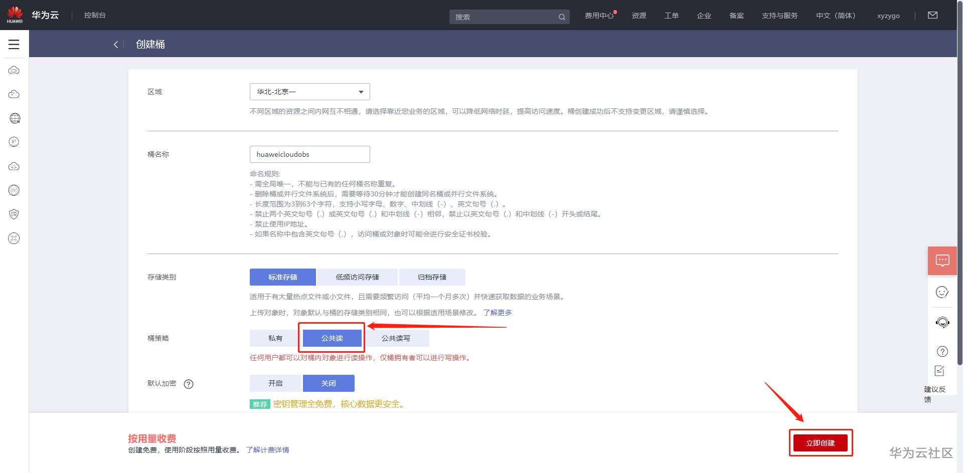Open 资源 in top navigation
The image size is (963, 473).
[639, 16]
